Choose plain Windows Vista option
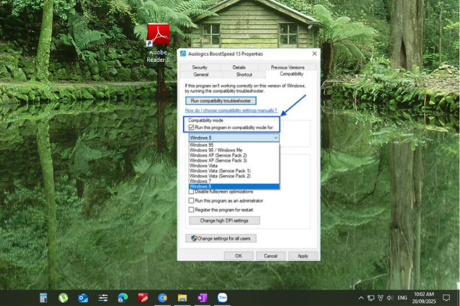Viewport: 460px width, 306px height. point(234,166)
